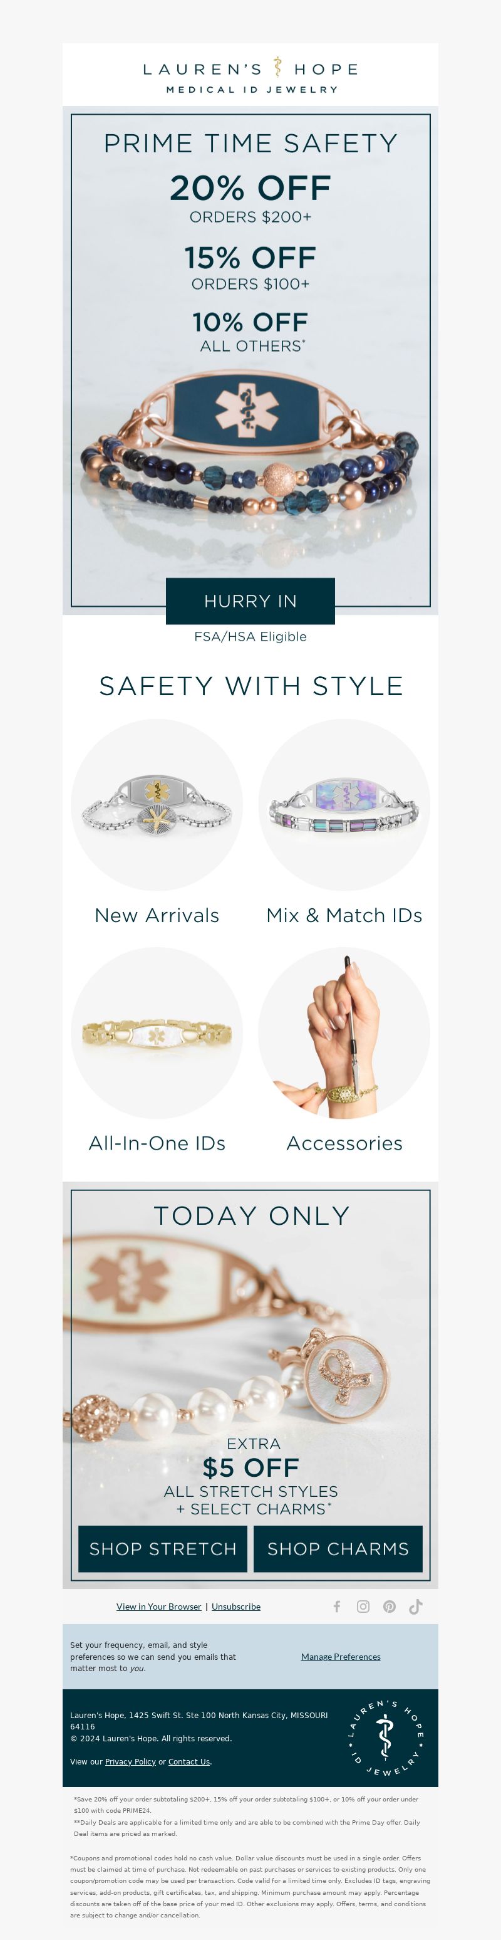Open the Instagram social icon
Image resolution: width=501 pixels, height=1940 pixels.
point(363,1607)
